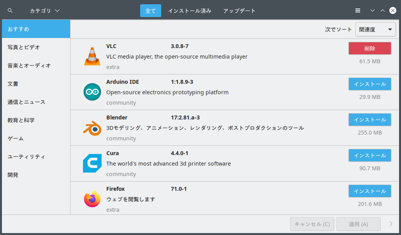The image size is (401, 235).
Task: Select the おすすめ category
Action: [36, 29]
